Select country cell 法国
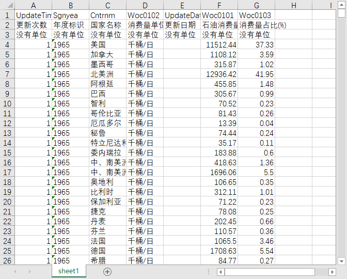This screenshot has width=347, height=279. (107, 241)
